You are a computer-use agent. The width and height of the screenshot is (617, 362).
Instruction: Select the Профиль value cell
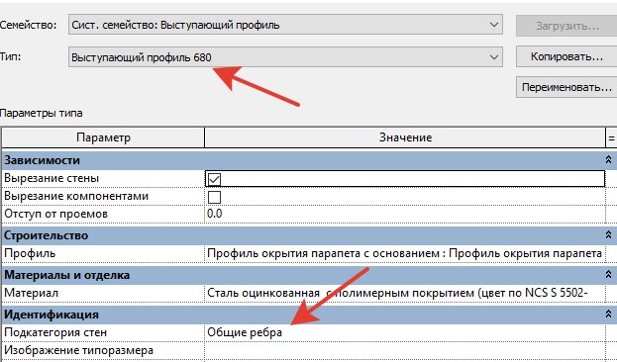pos(404,253)
